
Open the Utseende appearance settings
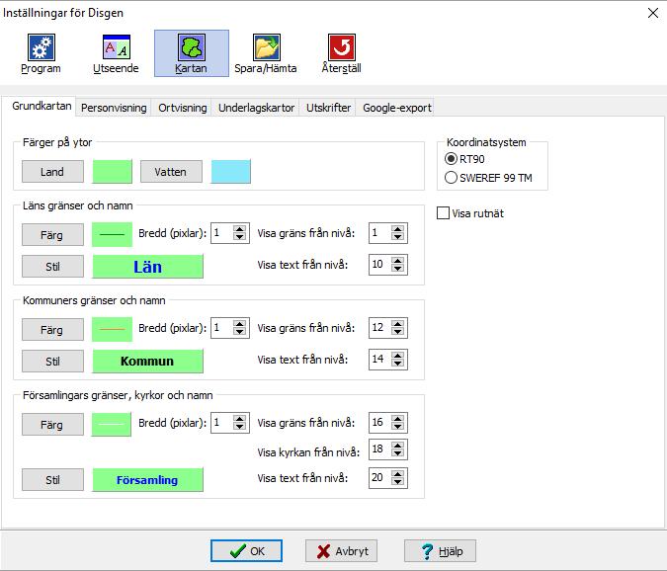tap(116, 53)
